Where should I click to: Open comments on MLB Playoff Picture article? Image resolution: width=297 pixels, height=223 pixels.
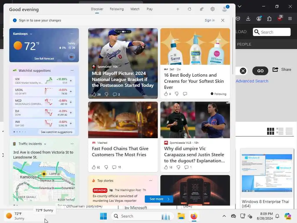[115, 94]
